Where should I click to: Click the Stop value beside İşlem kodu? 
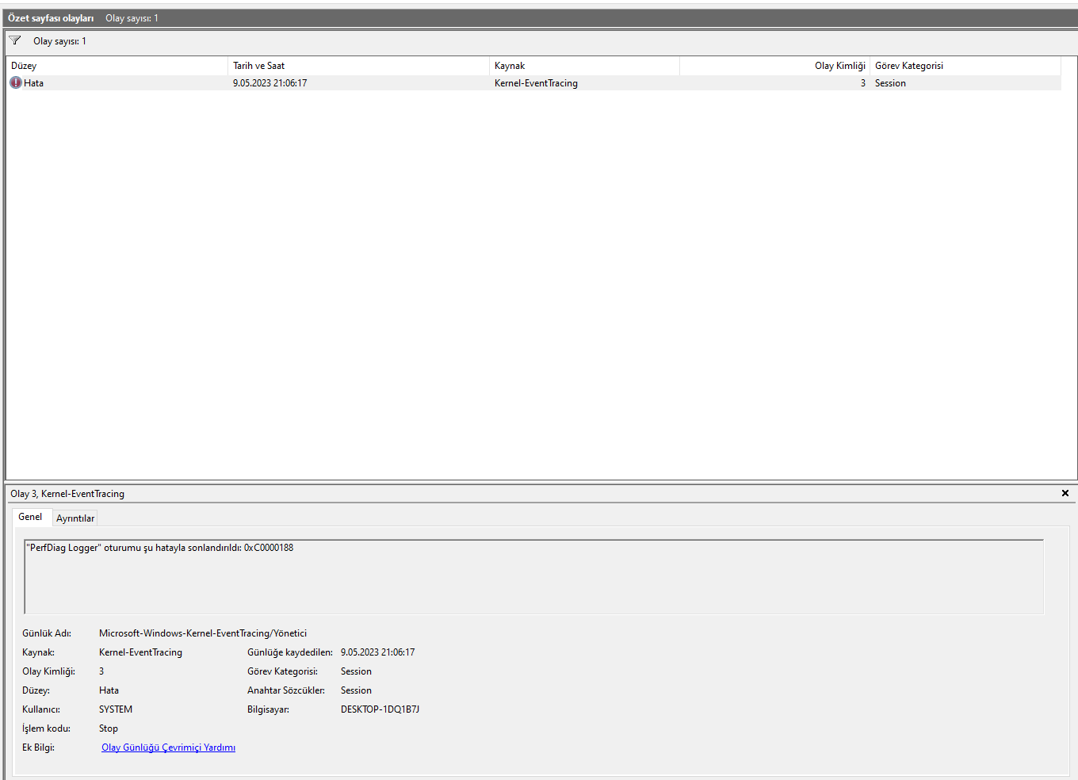coord(109,728)
